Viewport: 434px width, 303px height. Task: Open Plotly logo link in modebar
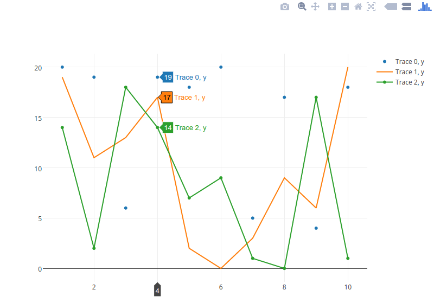(x=425, y=7)
